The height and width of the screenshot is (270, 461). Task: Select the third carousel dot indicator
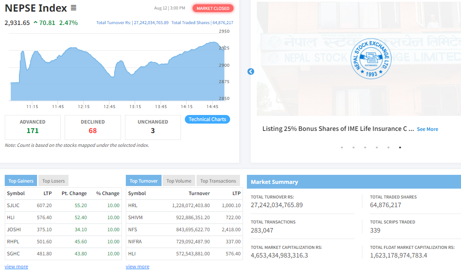click(x=365, y=147)
